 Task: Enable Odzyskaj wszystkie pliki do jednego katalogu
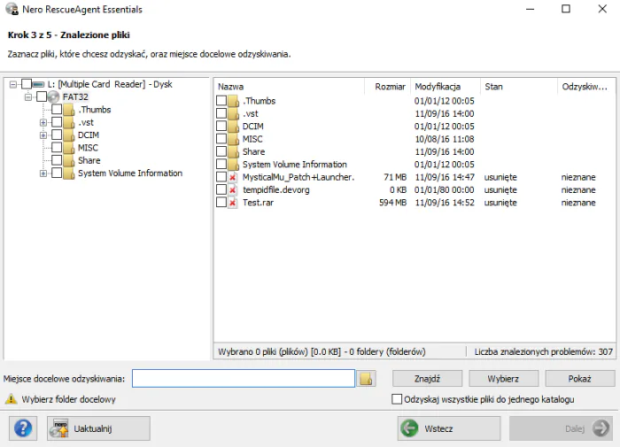[x=397, y=399]
